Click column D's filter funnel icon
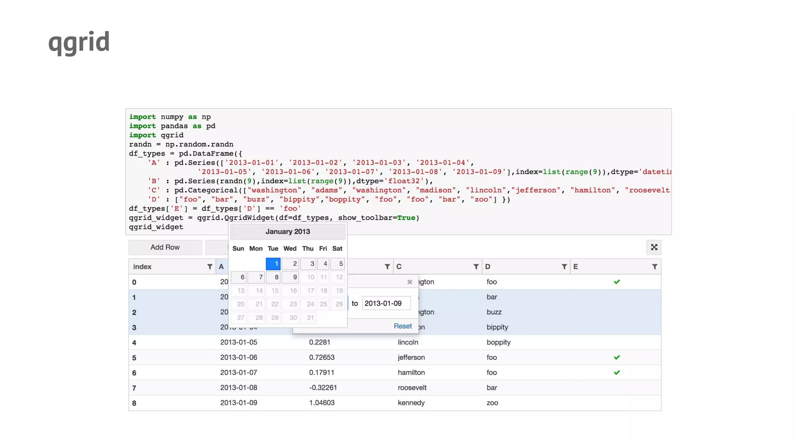Screen dimensions: 796x447 point(564,267)
